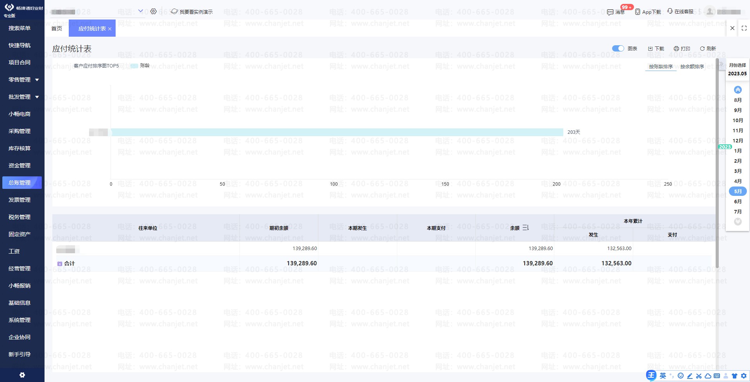Expand the 批发管理 submenu arrow
Viewport: 750px width, 382px height.
pos(37,97)
